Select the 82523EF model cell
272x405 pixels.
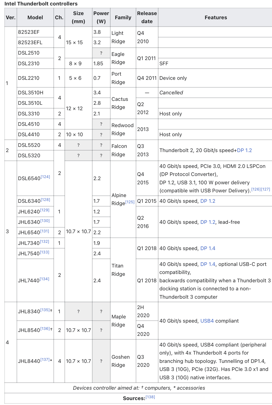tap(35, 32)
